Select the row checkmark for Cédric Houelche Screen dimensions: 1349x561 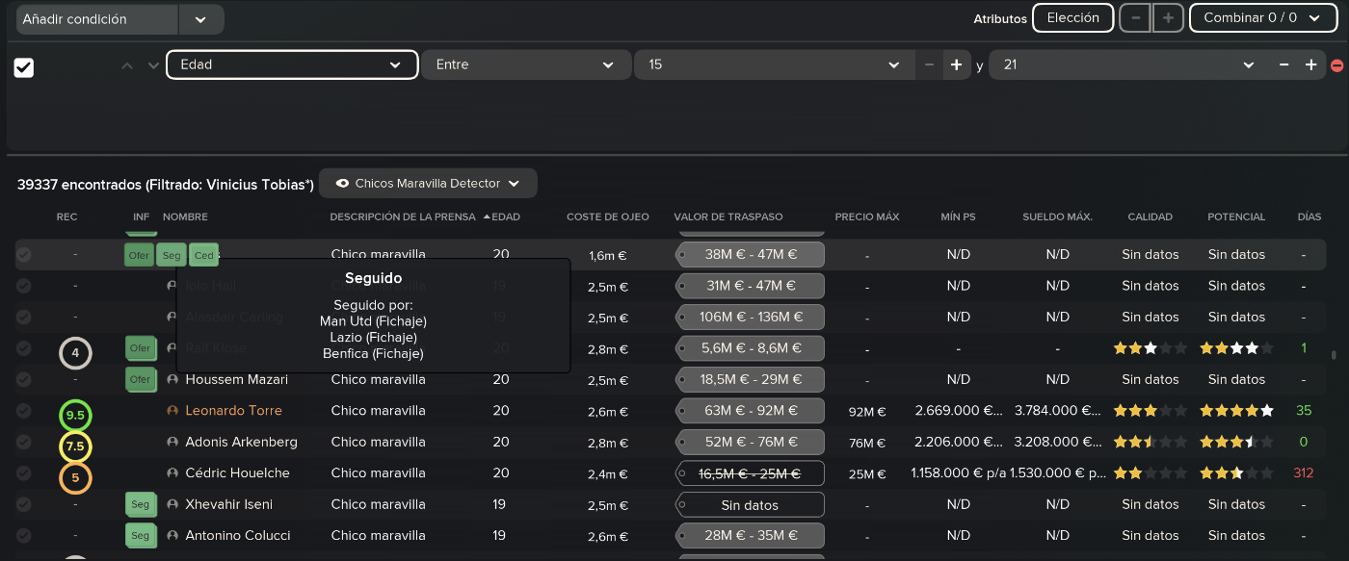pyautogui.click(x=24, y=473)
